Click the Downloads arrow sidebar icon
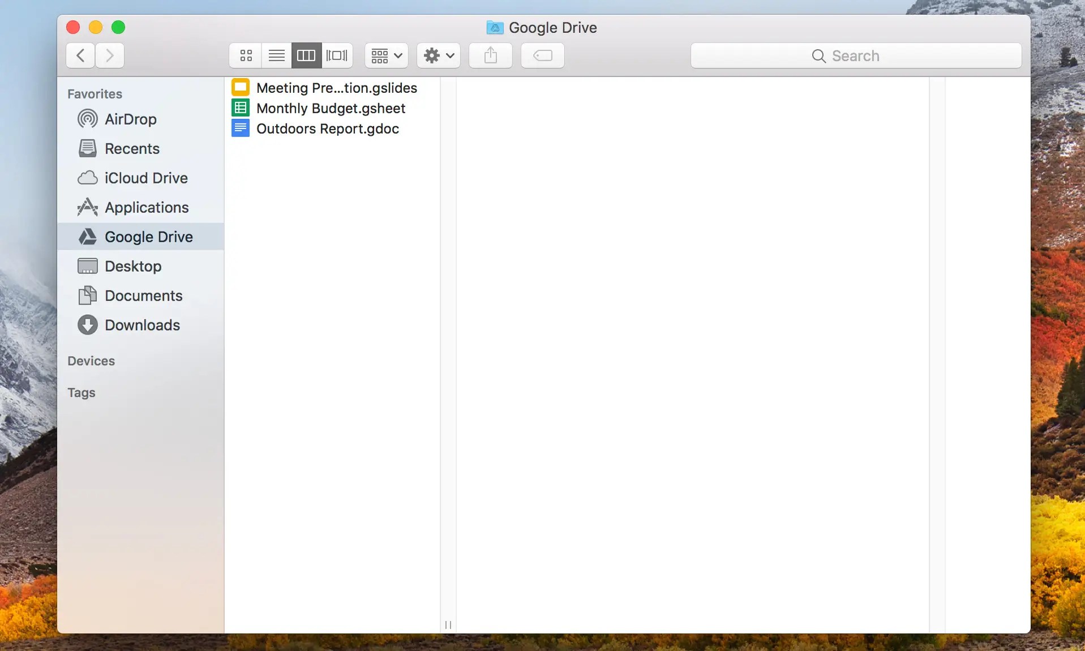The height and width of the screenshot is (651, 1085). [87, 325]
